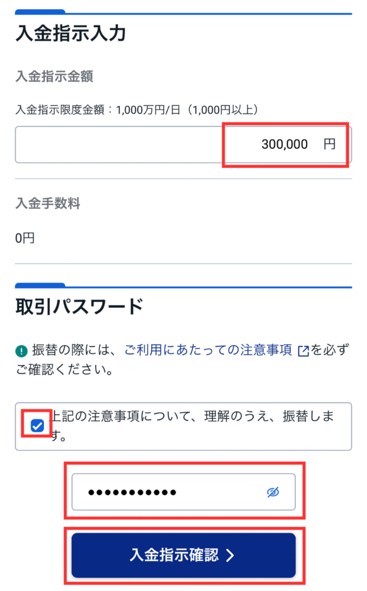Click the green exclamation info icon

[21, 351]
